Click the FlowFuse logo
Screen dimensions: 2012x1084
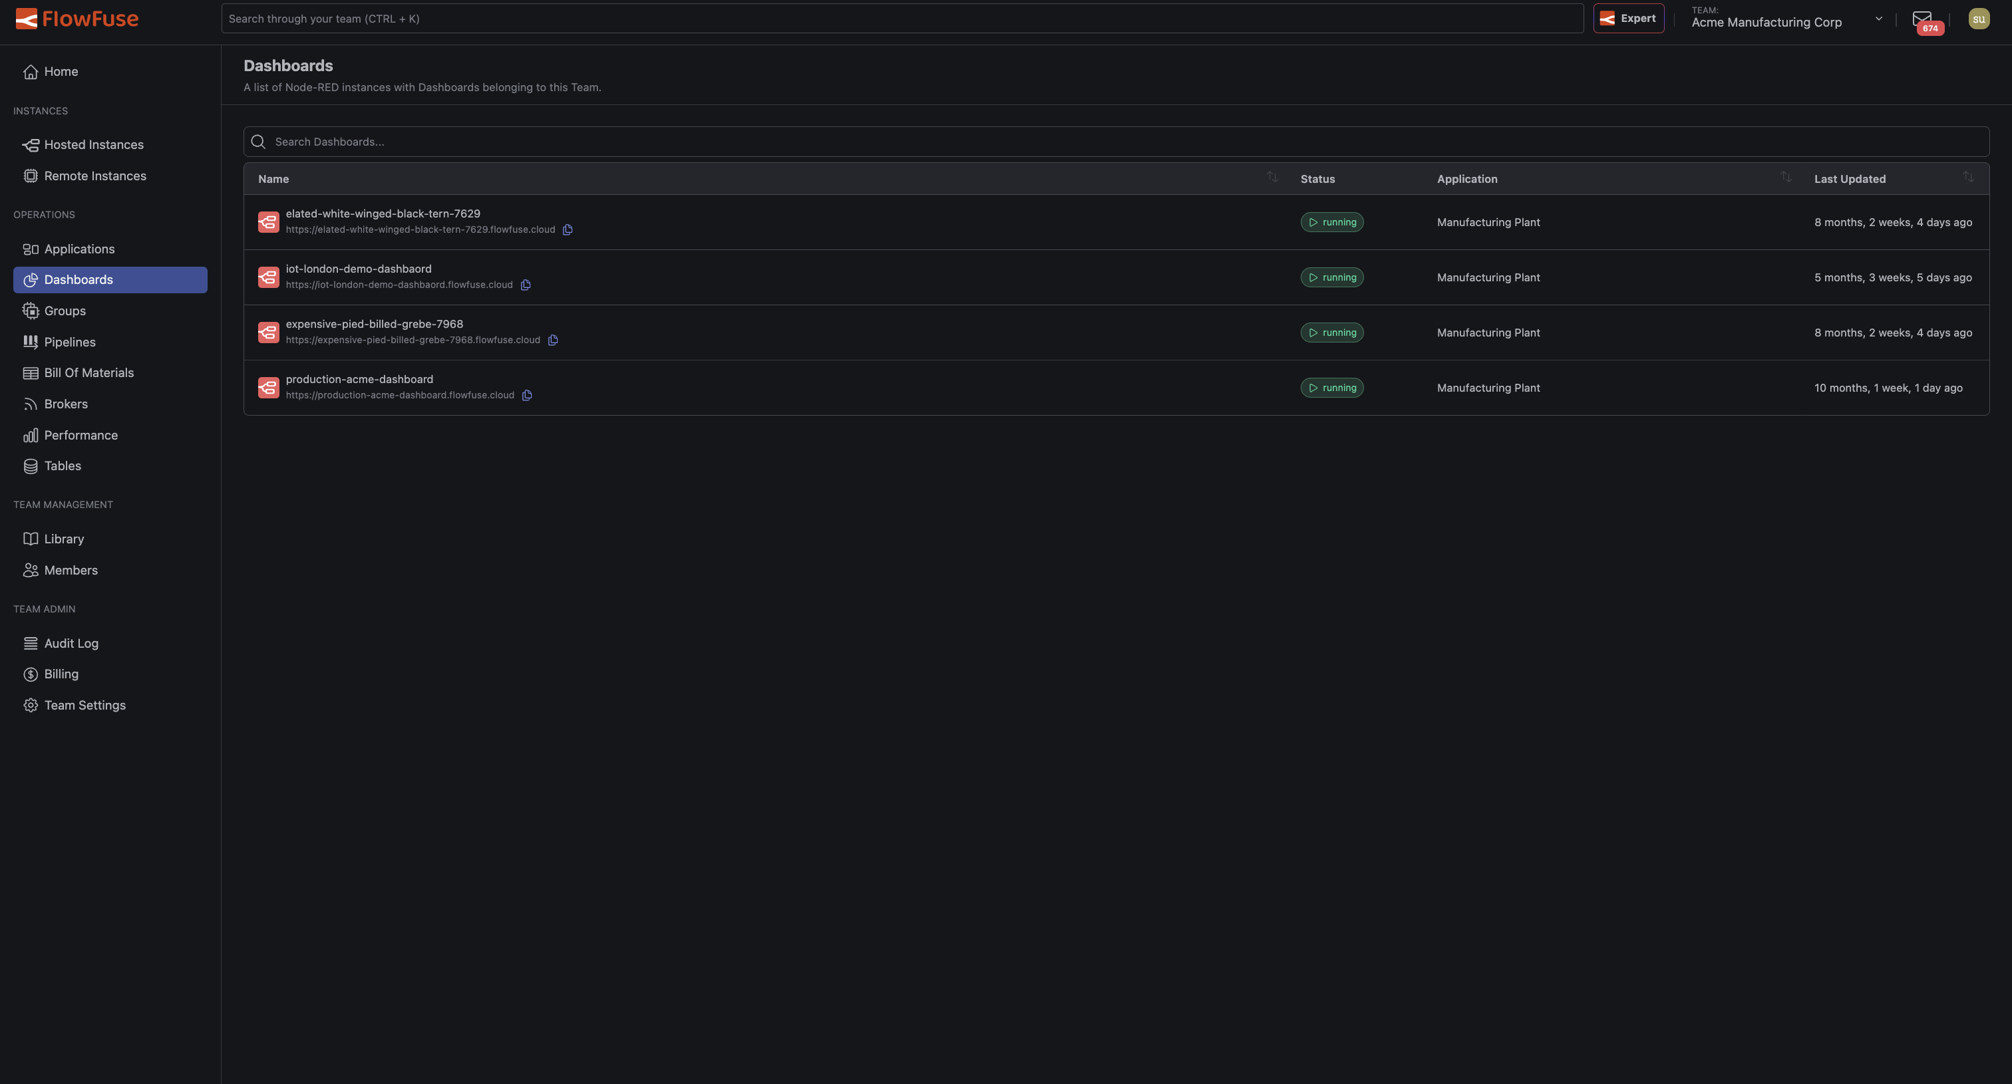[77, 19]
